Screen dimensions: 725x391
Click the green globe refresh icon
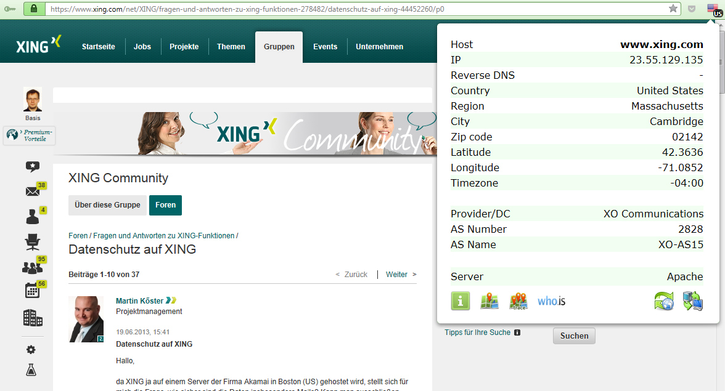click(664, 301)
